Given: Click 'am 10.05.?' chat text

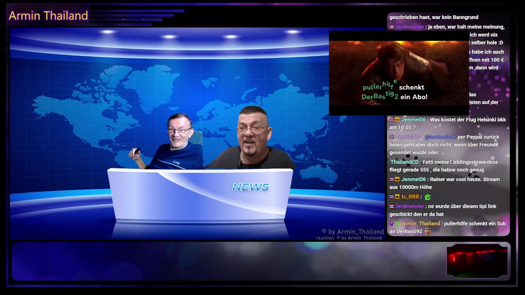Looking at the screenshot, I should tap(402, 127).
